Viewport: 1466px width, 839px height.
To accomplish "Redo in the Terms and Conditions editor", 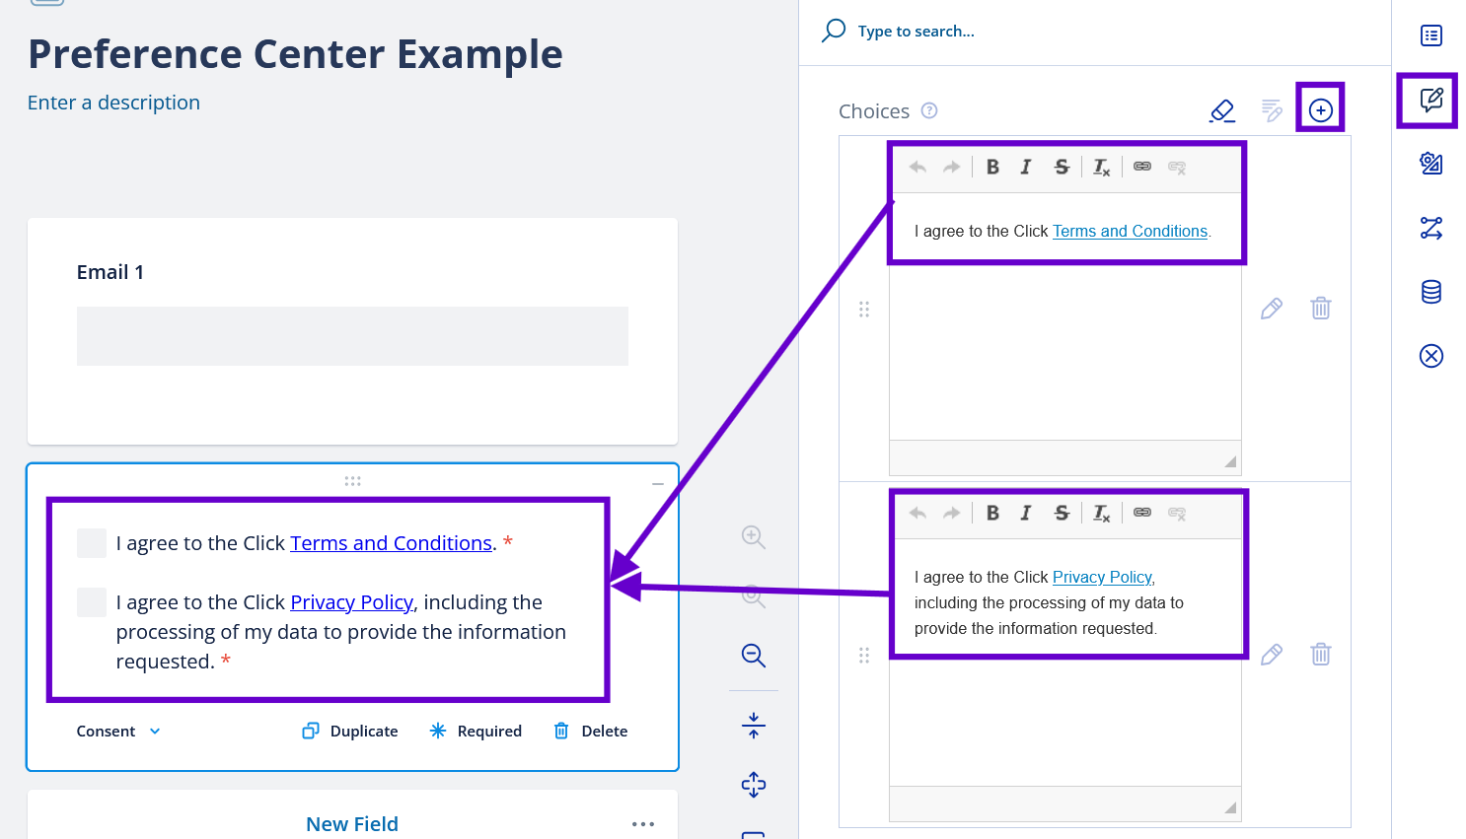I will [951, 168].
